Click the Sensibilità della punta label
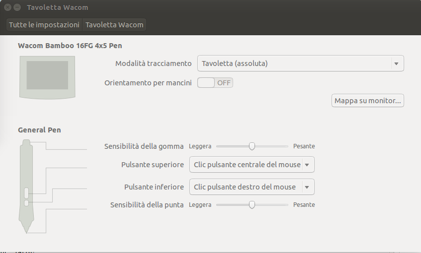Screen dimensions: 421x253 (147, 205)
